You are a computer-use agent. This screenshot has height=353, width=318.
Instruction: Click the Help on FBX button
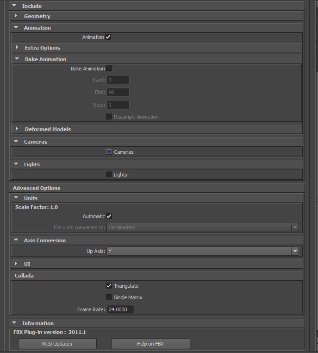pyautogui.click(x=150, y=344)
